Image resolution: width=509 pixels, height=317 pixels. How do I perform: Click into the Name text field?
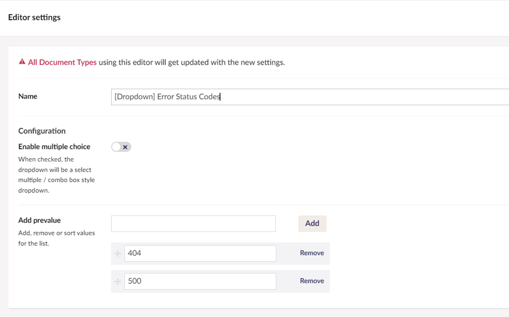[309, 97]
